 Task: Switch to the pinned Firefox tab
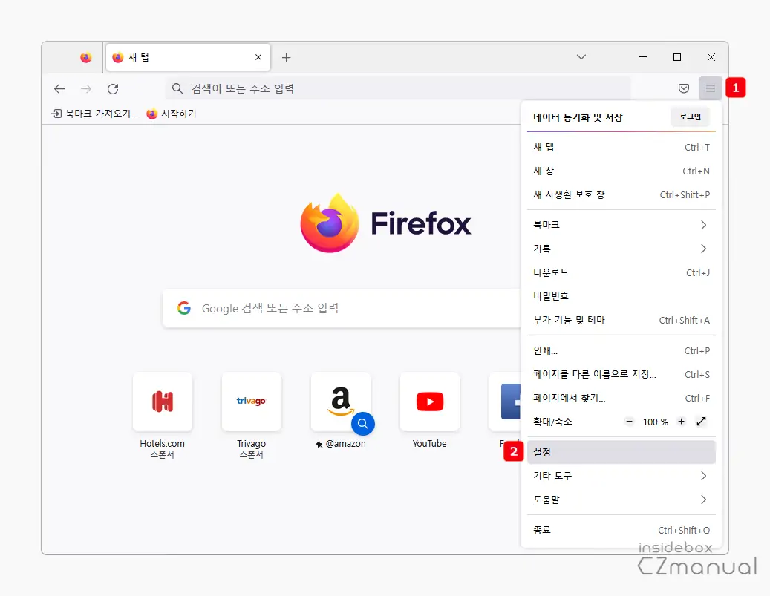point(86,57)
